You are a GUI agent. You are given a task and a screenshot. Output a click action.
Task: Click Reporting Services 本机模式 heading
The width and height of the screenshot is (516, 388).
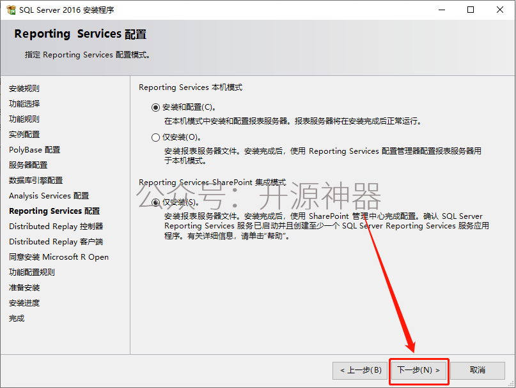(x=191, y=87)
